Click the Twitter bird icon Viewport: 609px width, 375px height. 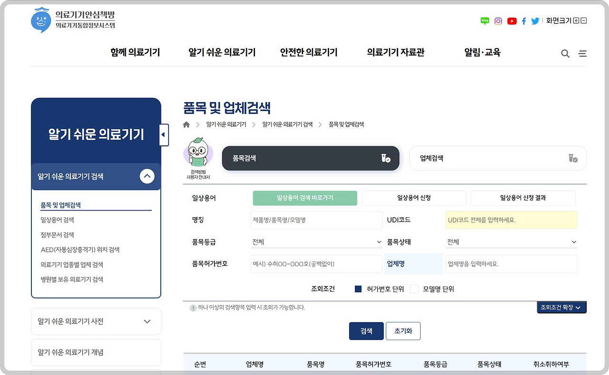535,21
